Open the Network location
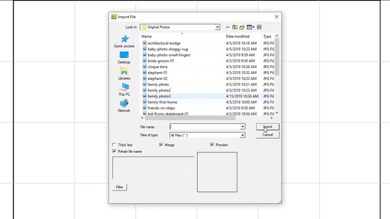Viewport: 390px width, 219px height. pyautogui.click(x=124, y=106)
